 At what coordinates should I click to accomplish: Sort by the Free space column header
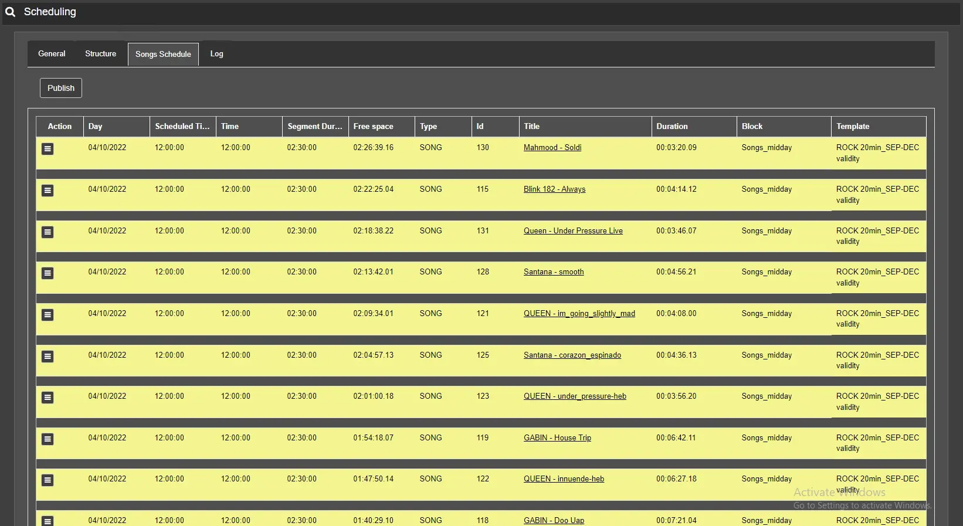pyautogui.click(x=373, y=127)
